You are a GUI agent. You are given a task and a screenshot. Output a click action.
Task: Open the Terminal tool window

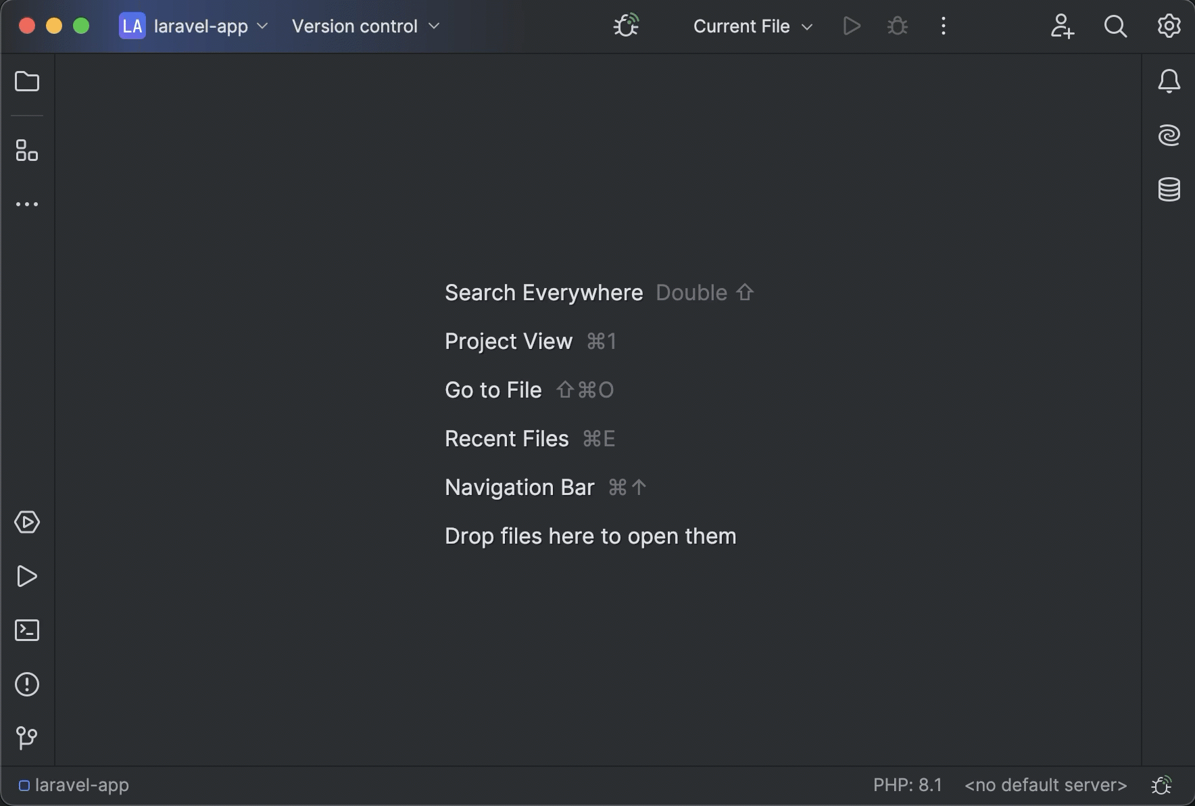27,630
